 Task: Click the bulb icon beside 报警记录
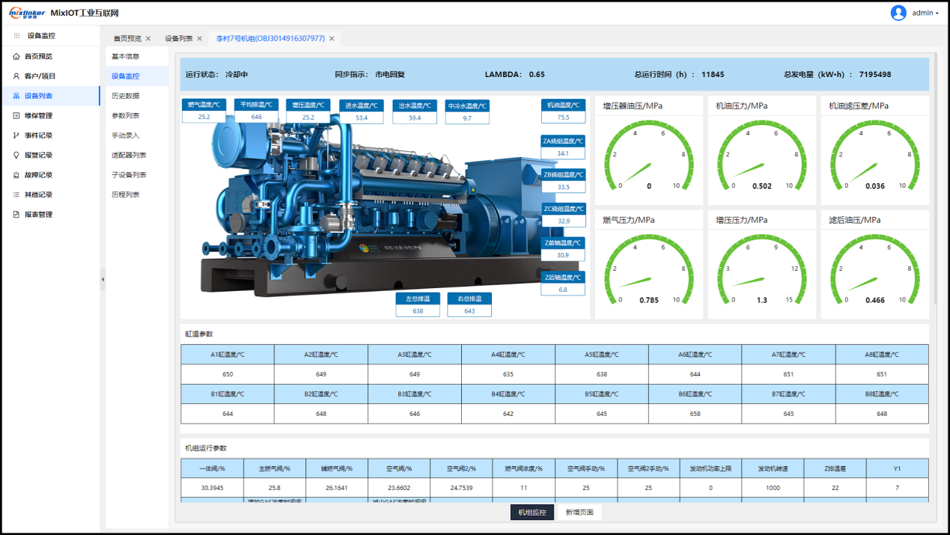point(16,156)
